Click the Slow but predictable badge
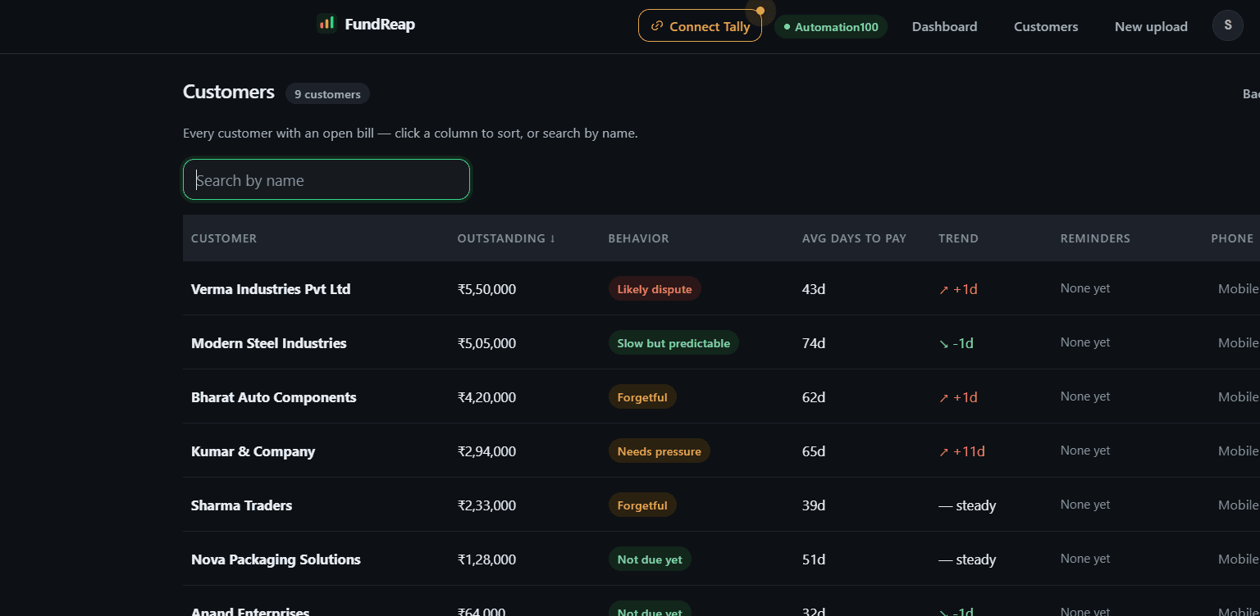 click(x=673, y=342)
